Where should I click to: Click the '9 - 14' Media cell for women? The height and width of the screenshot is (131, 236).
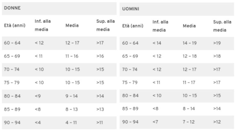coord(71,96)
